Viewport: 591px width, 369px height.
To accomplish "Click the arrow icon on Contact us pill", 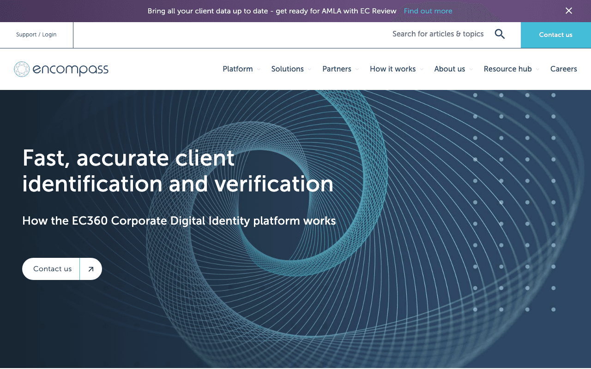I will (91, 269).
